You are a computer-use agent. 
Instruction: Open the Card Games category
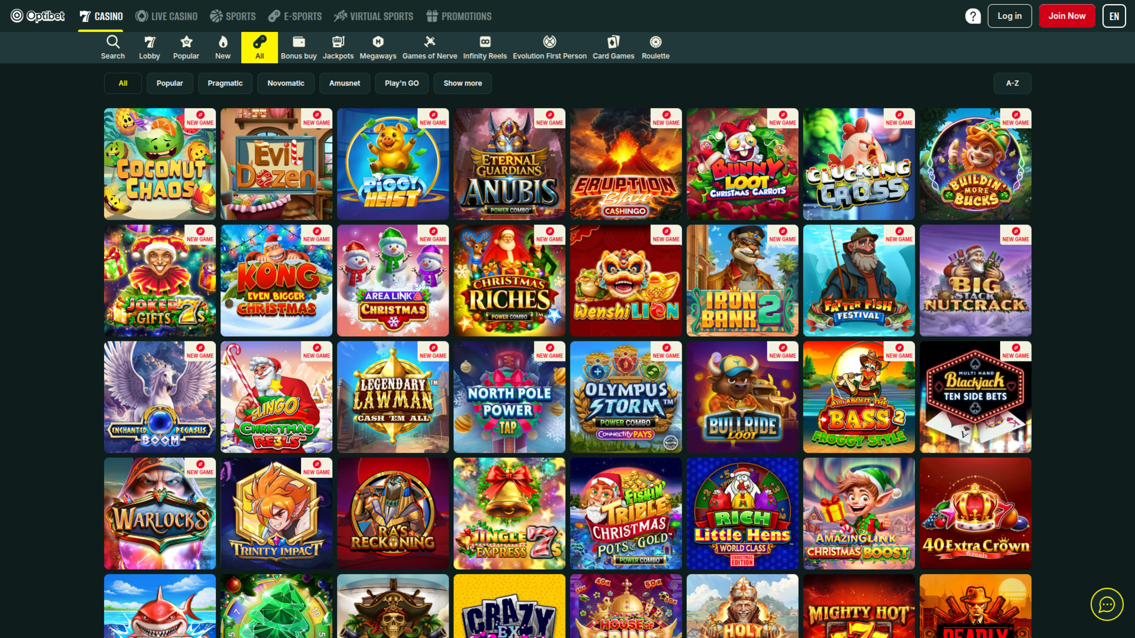613,47
